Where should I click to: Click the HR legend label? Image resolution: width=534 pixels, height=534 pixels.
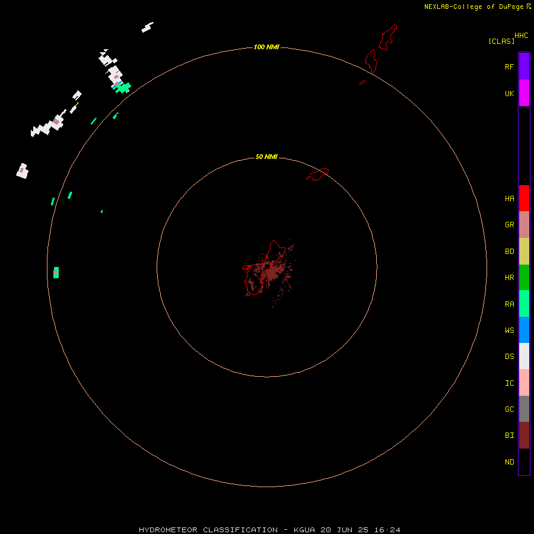pos(509,278)
